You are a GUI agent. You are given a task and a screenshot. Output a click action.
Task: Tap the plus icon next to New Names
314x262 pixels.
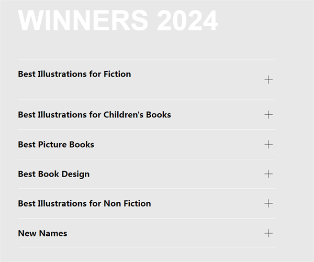pyautogui.click(x=268, y=233)
